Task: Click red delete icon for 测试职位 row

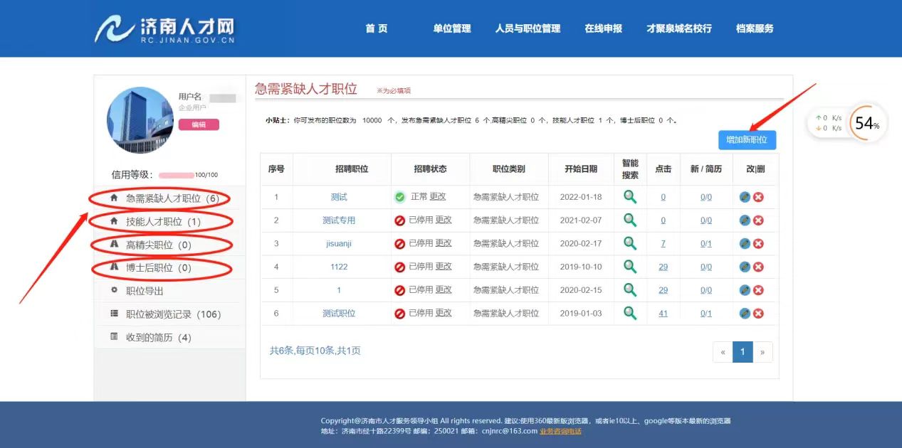Action: click(758, 314)
